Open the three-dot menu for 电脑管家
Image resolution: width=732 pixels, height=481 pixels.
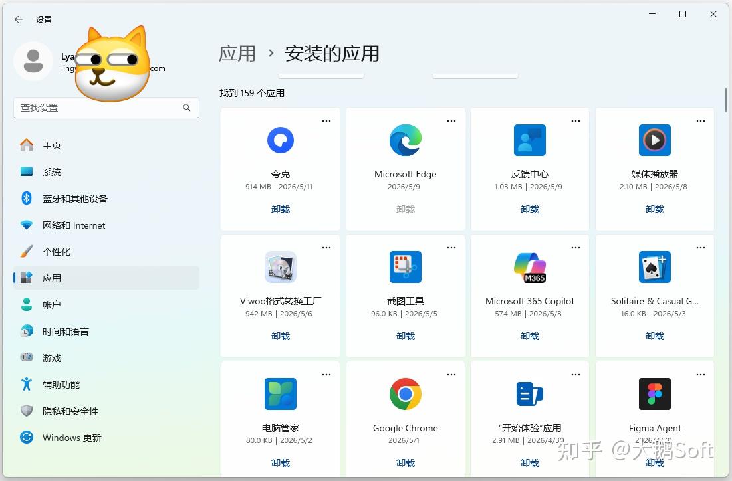pos(326,375)
